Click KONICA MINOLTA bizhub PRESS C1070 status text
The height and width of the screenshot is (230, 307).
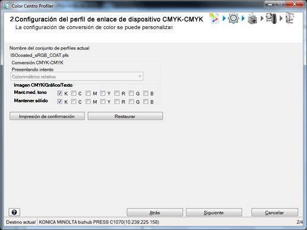click(x=99, y=222)
